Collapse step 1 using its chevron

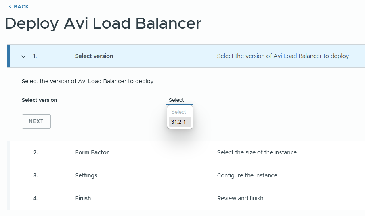click(x=23, y=56)
